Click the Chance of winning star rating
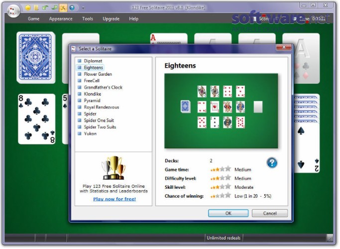The height and width of the screenshot is (249, 340). point(221,196)
